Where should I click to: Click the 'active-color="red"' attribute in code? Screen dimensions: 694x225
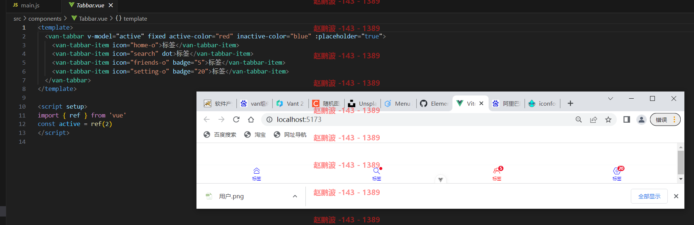201,36
